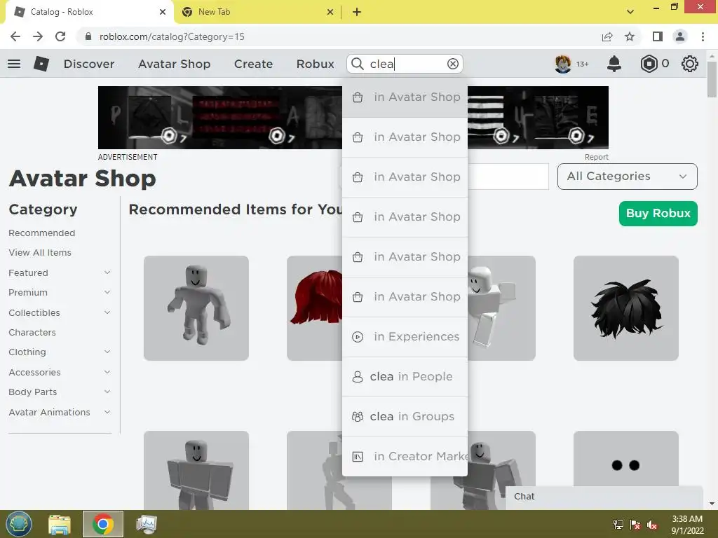
Task: Select the in Experiences search suggestion
Action: tap(405, 337)
